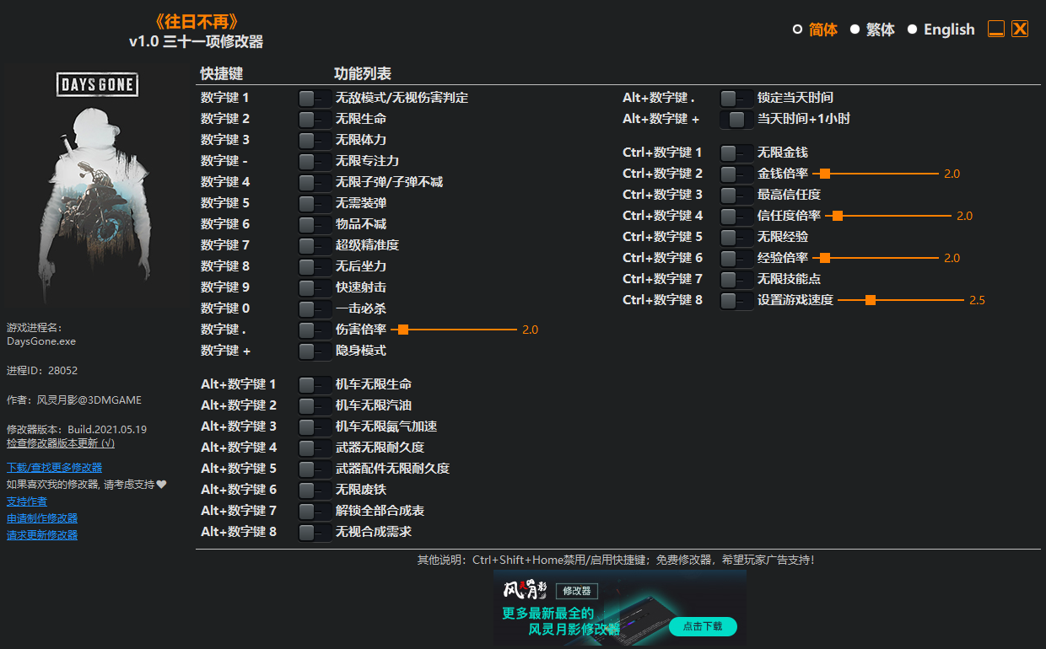Turn on 无限金钱 switch
This screenshot has height=649, width=1046.
click(x=736, y=153)
